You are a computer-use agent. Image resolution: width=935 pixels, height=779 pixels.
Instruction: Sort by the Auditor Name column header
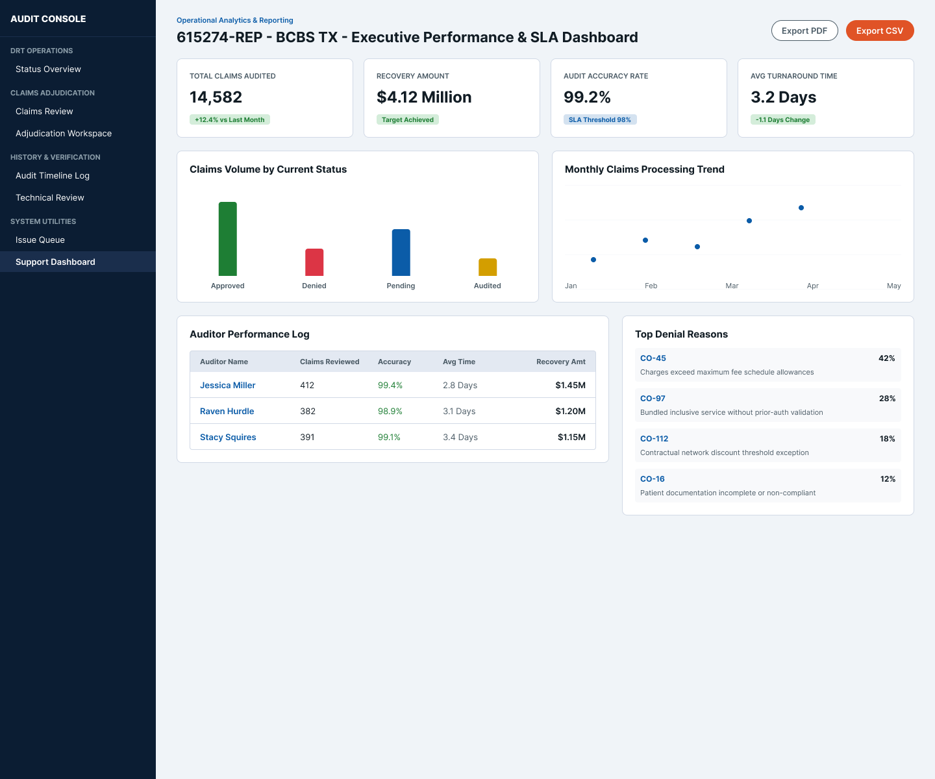(x=224, y=362)
